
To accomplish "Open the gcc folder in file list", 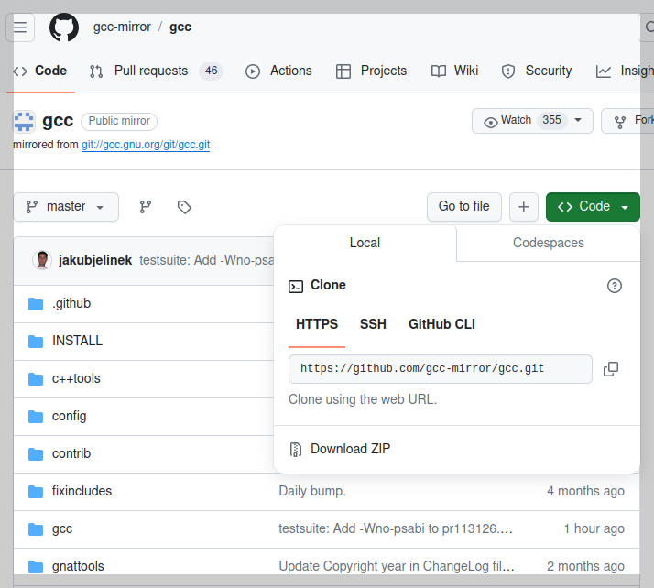I will point(62,528).
